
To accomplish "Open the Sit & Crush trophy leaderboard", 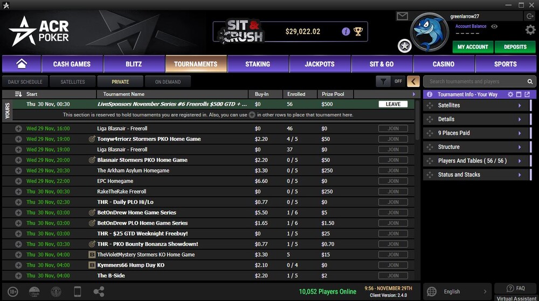I will (x=358, y=32).
